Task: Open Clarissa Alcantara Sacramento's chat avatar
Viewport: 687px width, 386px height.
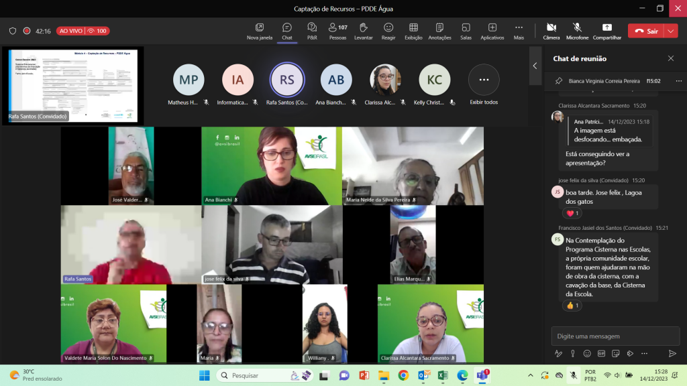Action: tap(558, 117)
